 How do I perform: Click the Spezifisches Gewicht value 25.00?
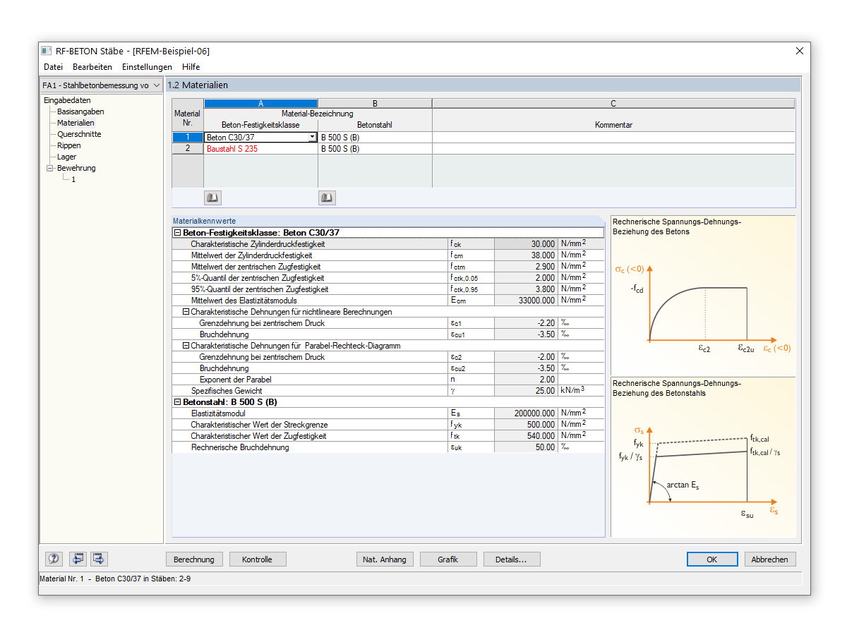pos(526,390)
